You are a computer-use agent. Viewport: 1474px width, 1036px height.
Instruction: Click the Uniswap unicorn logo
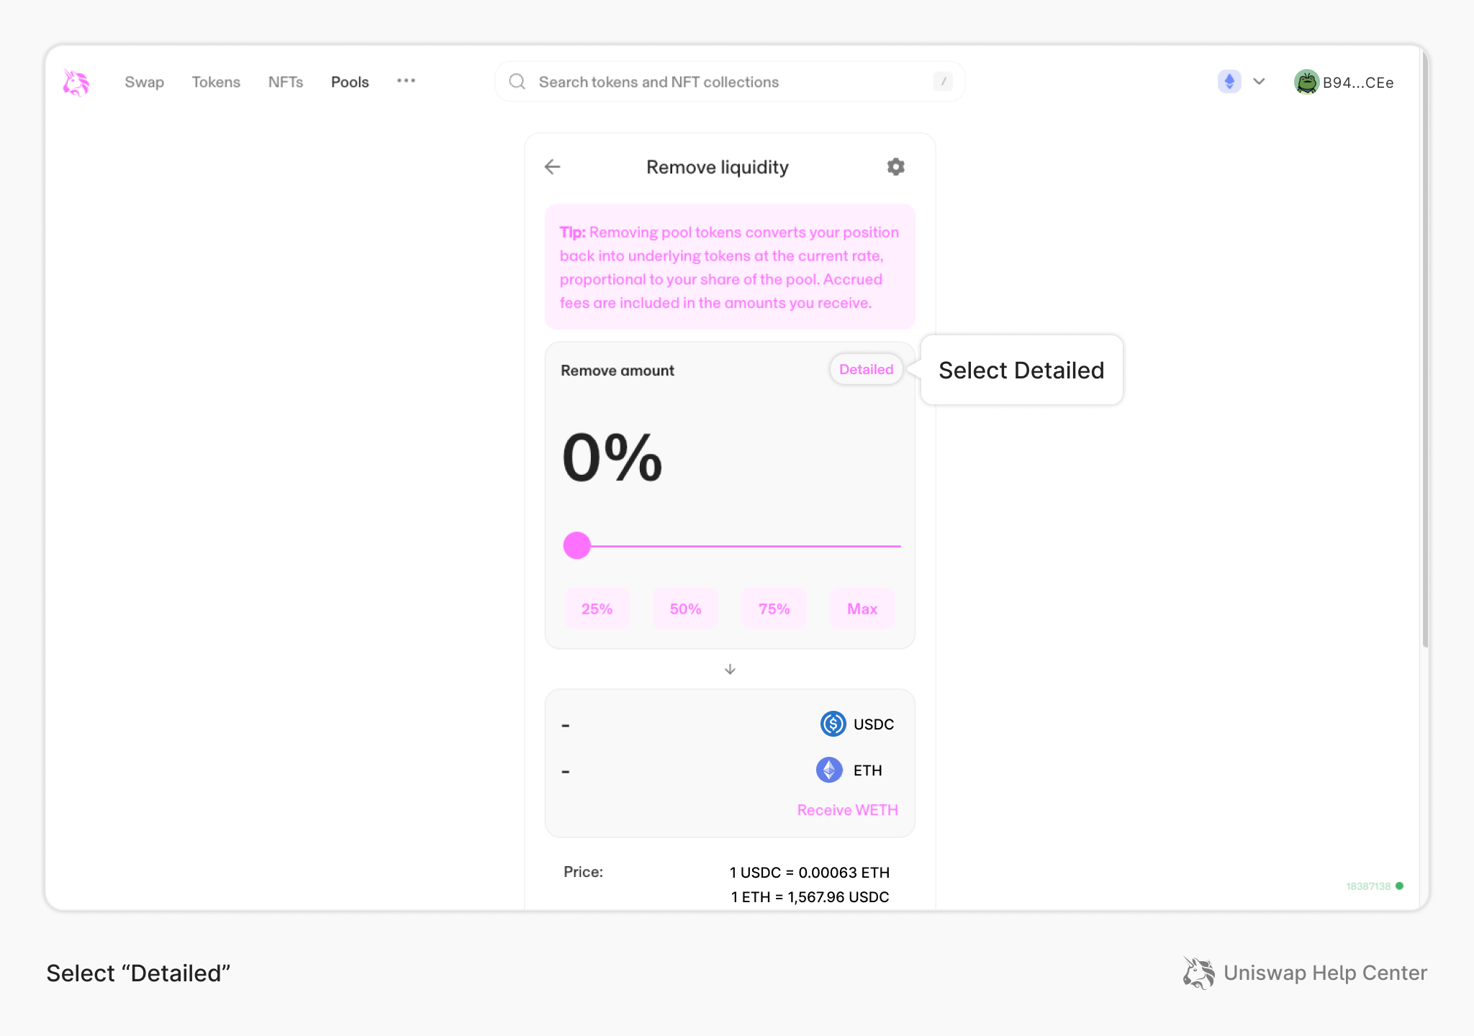[x=76, y=83]
